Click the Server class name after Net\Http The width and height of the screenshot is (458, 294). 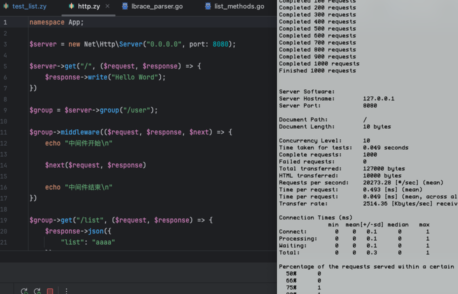(130, 44)
